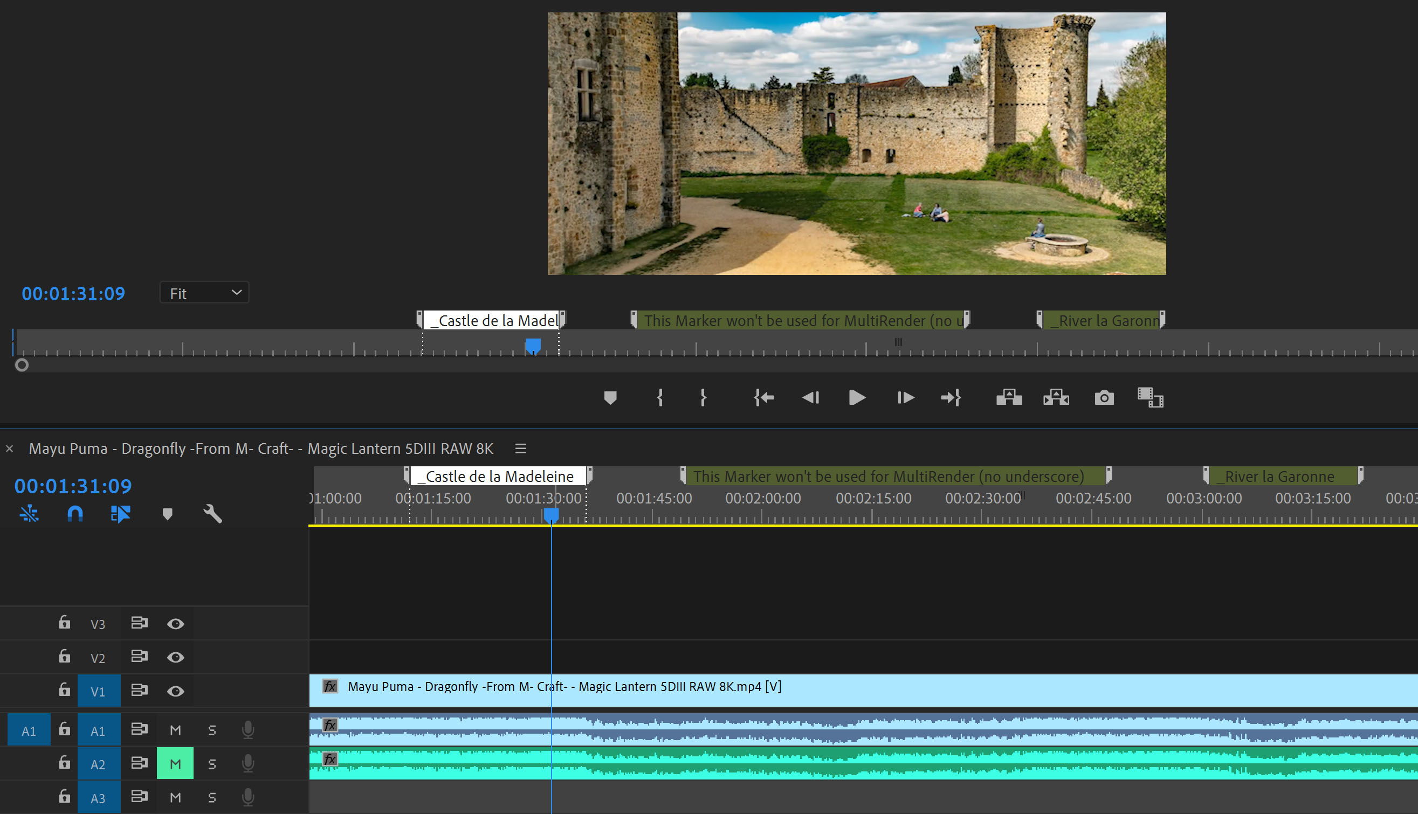
Task: Unmute the A2 audio track
Action: 175,764
